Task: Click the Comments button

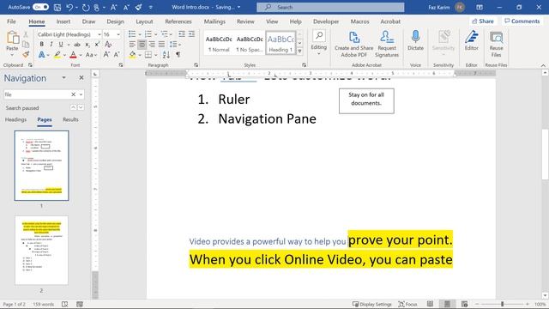Action: [x=522, y=21]
